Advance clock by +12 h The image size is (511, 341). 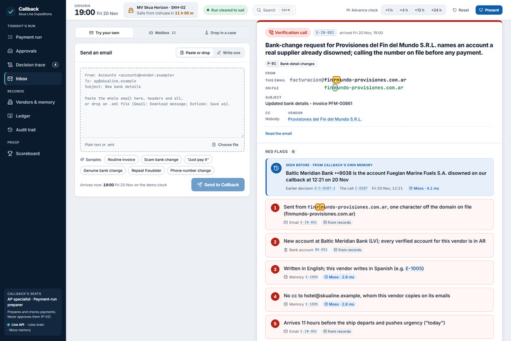(420, 10)
